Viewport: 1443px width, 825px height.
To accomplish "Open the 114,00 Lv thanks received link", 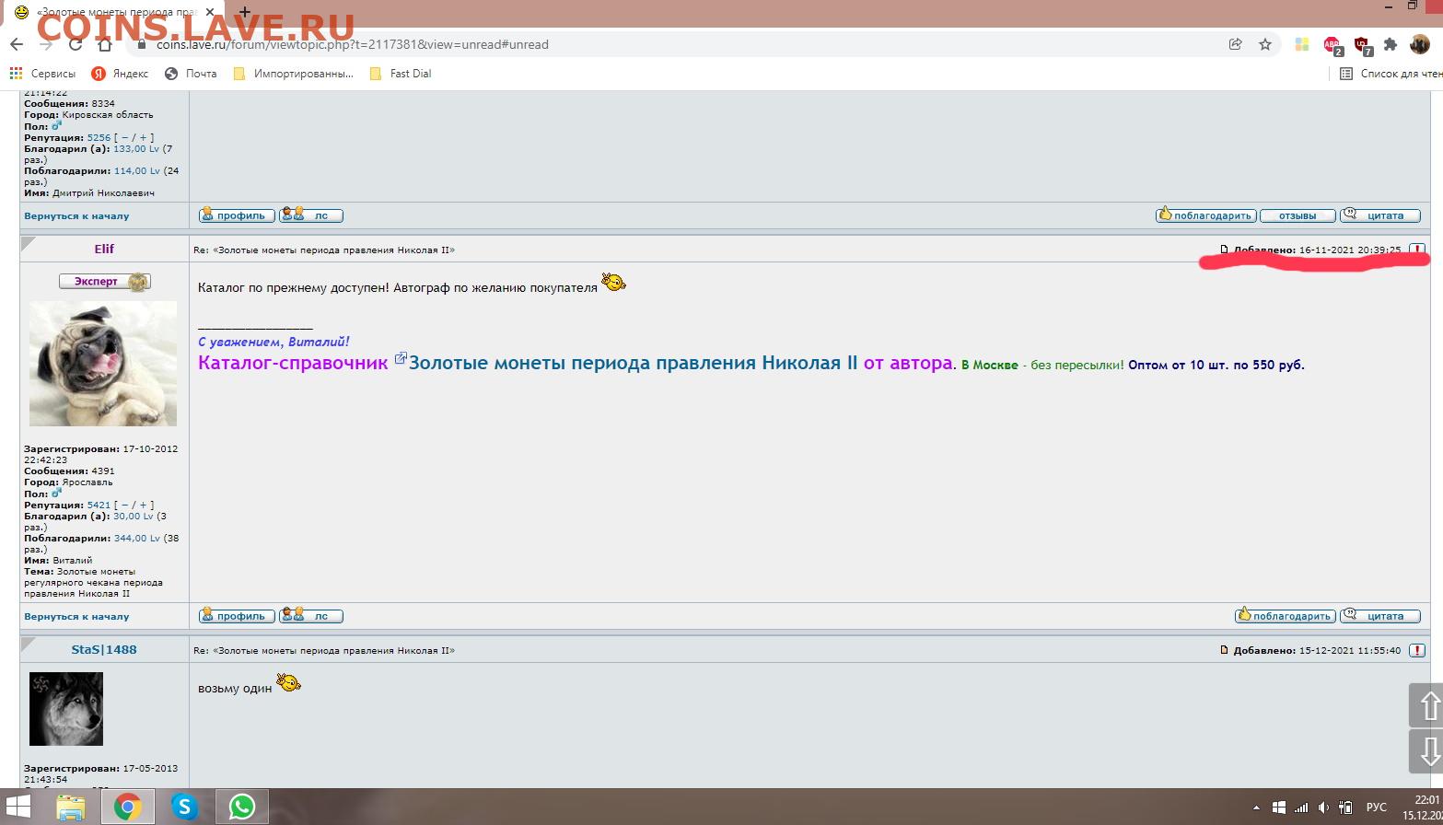I will 136,170.
